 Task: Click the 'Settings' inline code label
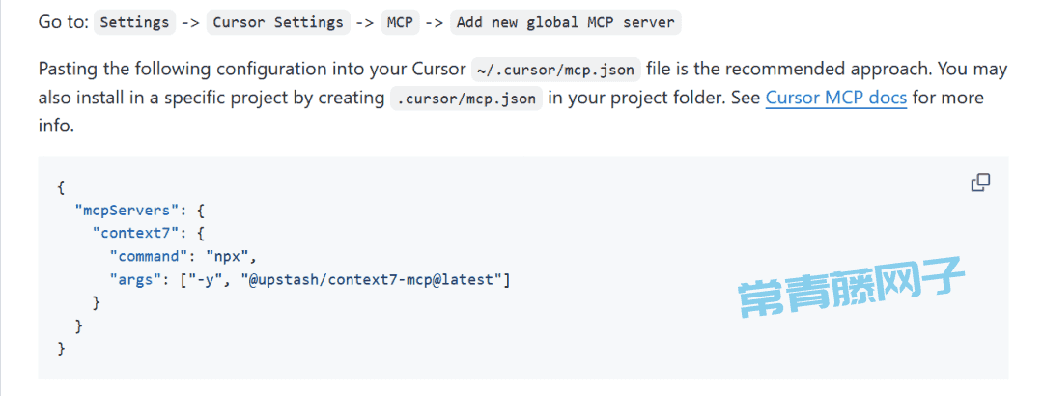(x=135, y=22)
